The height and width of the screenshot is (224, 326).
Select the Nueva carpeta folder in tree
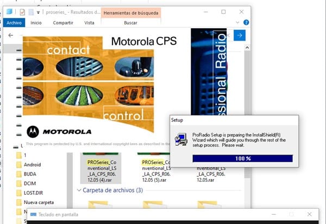click(x=39, y=202)
